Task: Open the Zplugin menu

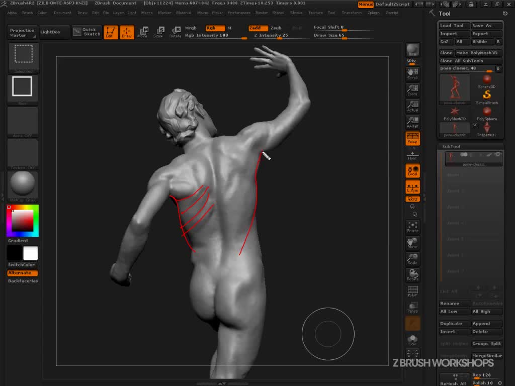Action: click(374, 13)
